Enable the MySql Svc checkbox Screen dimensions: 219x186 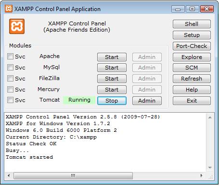pos(10,68)
